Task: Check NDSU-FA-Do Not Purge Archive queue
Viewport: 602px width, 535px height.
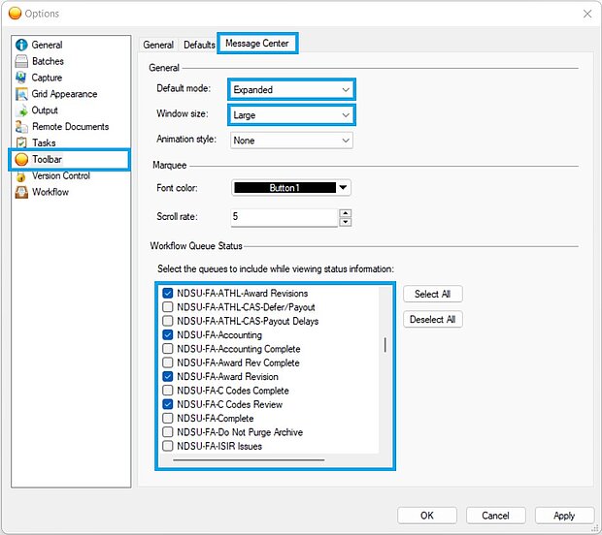Action: (167, 432)
